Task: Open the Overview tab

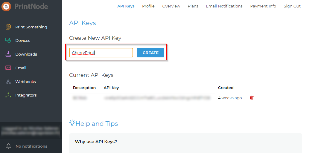Action: pyautogui.click(x=171, y=6)
